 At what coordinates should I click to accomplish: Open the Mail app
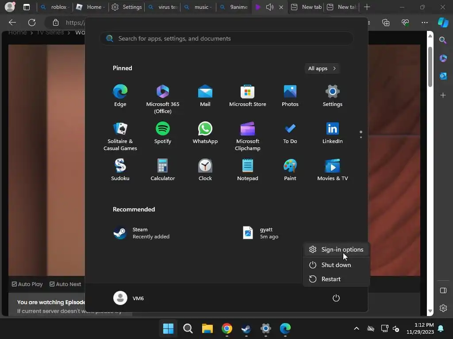(205, 96)
